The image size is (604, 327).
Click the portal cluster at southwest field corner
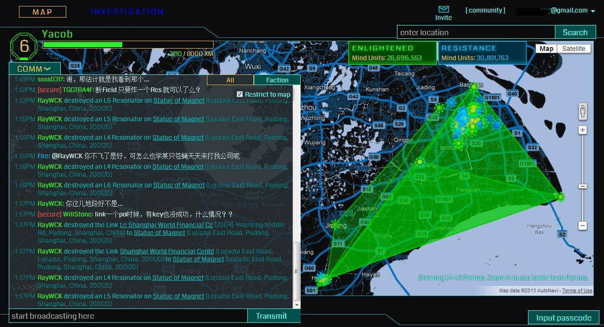(x=323, y=279)
